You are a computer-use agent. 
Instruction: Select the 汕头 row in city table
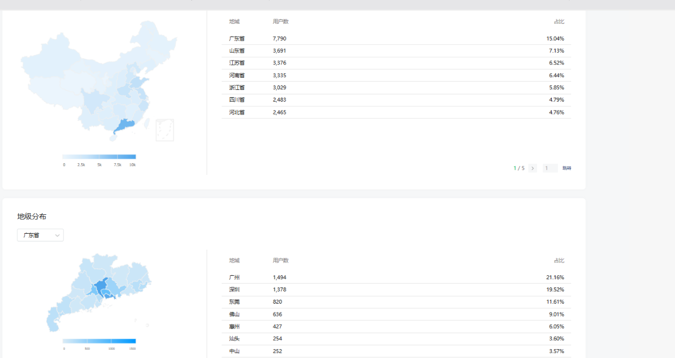tap(396, 339)
